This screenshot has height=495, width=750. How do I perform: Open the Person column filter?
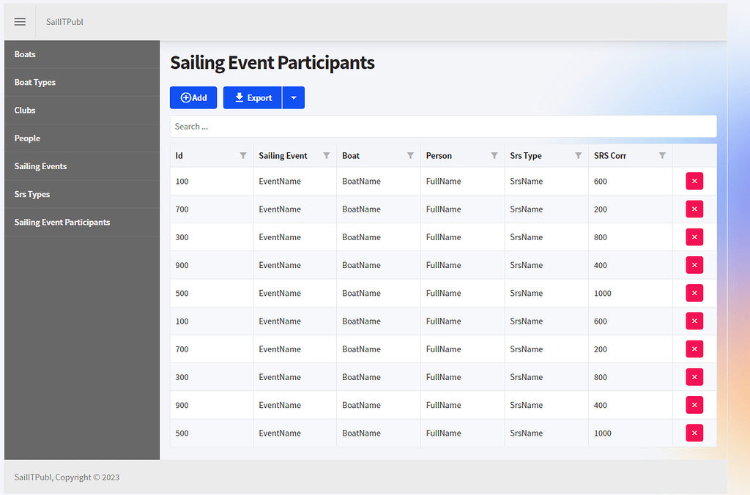[494, 155]
